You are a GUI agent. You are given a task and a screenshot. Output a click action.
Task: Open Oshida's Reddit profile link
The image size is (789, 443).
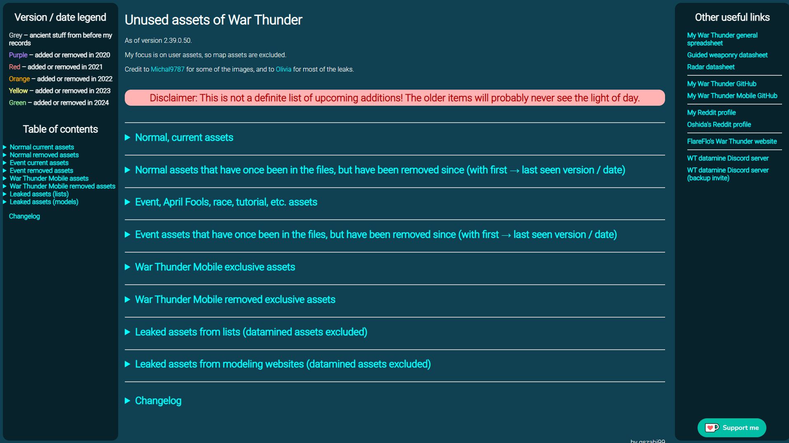(719, 125)
